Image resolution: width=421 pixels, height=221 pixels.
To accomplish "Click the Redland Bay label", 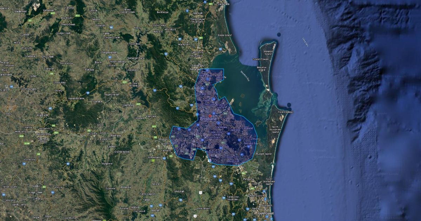I will pos(251,143).
